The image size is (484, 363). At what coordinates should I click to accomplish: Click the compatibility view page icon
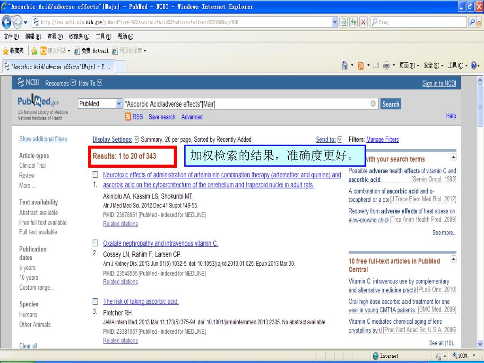coord(344,22)
